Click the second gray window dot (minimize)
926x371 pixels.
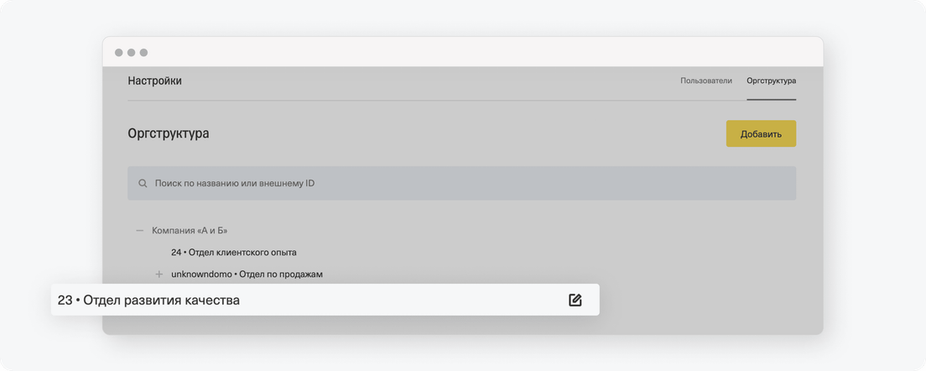point(131,53)
